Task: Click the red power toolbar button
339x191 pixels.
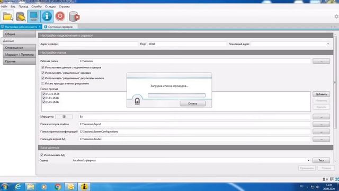Action: [x=60, y=16]
